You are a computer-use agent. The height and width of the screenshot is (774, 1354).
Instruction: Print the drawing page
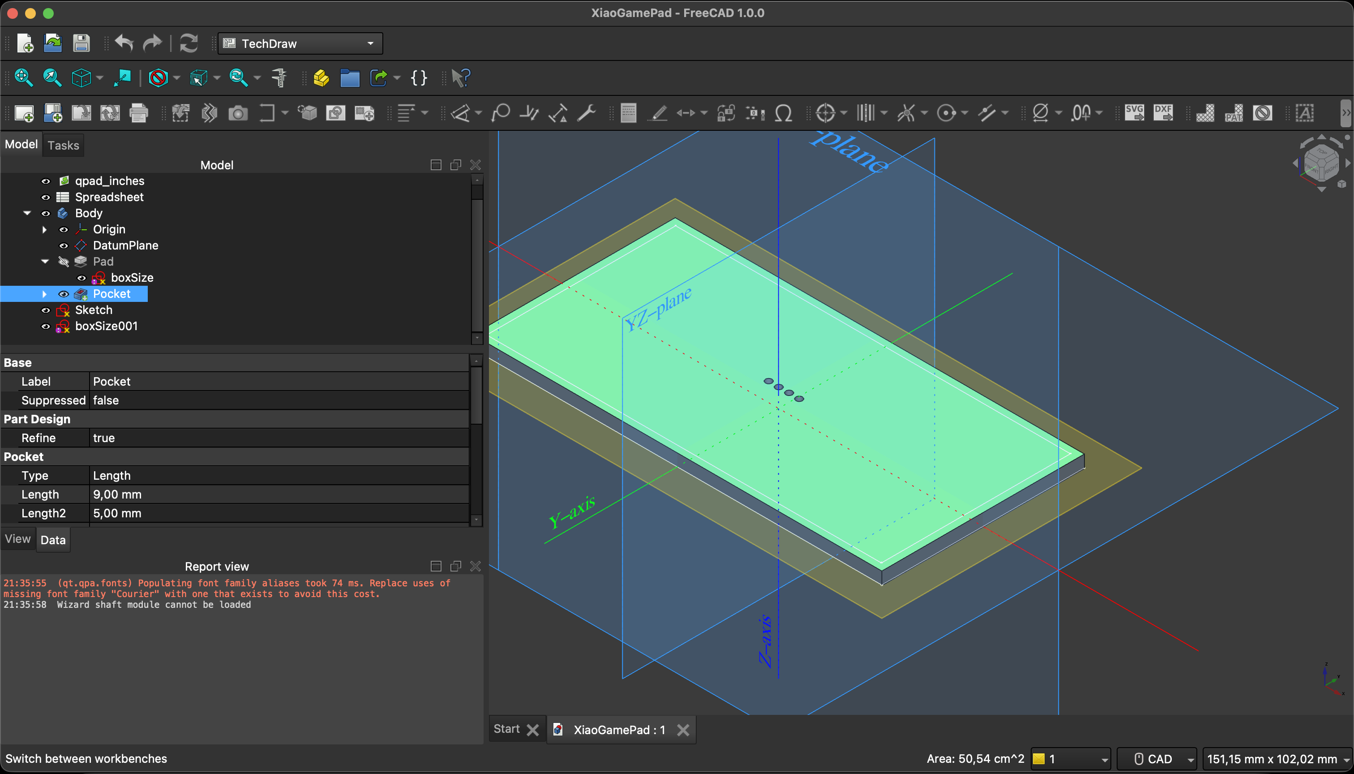[139, 113]
